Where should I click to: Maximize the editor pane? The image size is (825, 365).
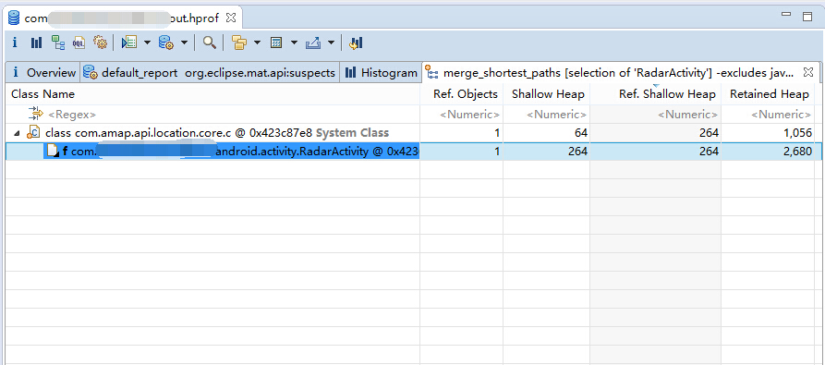click(807, 17)
